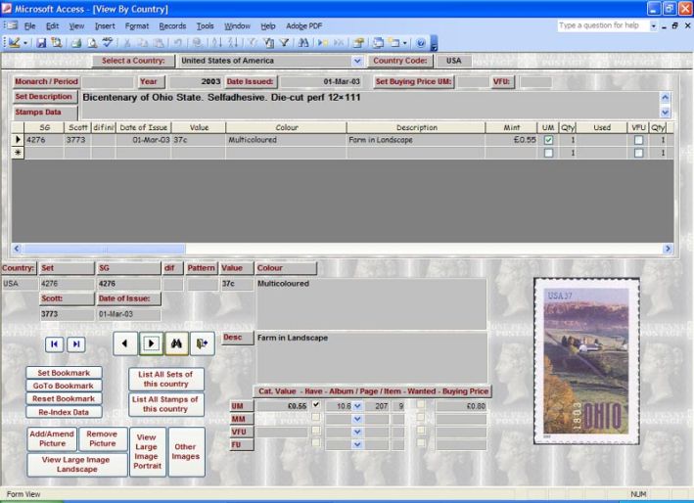Toggle VFU checkbox in the new record row
The height and width of the screenshot is (503, 694).
point(638,153)
